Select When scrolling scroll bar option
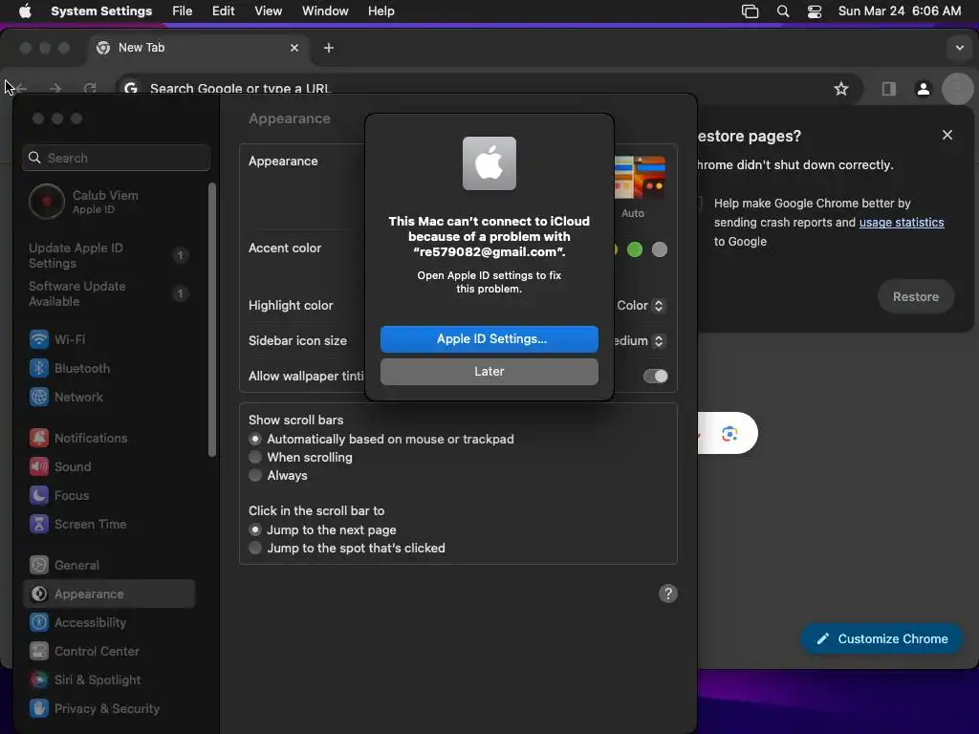The image size is (979, 734). point(254,457)
